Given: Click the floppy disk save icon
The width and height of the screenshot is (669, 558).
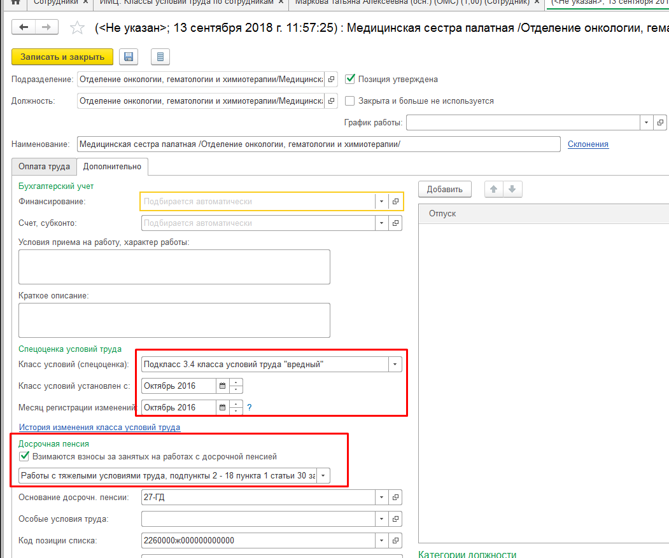Looking at the screenshot, I should pos(129,57).
